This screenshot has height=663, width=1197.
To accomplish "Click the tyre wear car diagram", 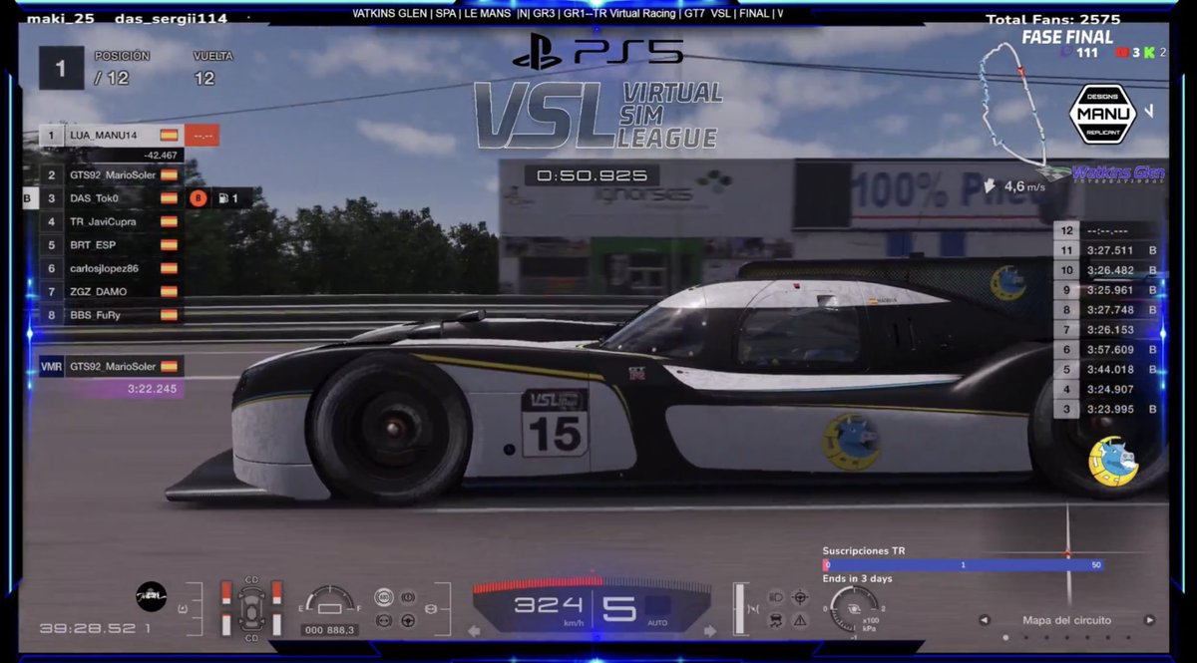I will pyautogui.click(x=251, y=608).
